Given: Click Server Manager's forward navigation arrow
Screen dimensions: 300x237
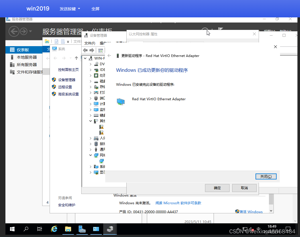Looking at the screenshot, I should point(24,31).
